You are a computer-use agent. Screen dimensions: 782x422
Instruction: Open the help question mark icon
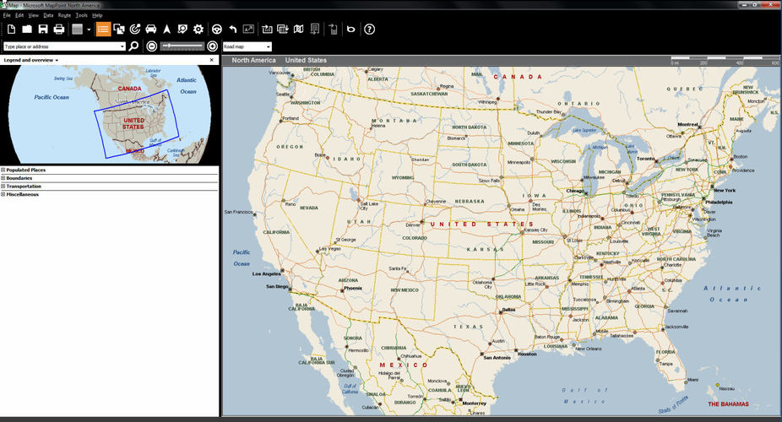click(x=370, y=30)
